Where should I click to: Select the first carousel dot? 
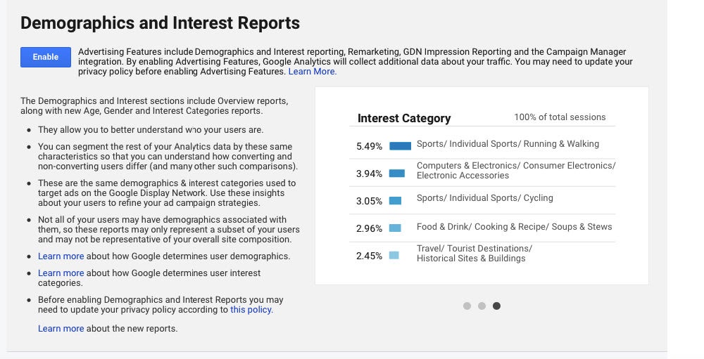[x=467, y=306]
